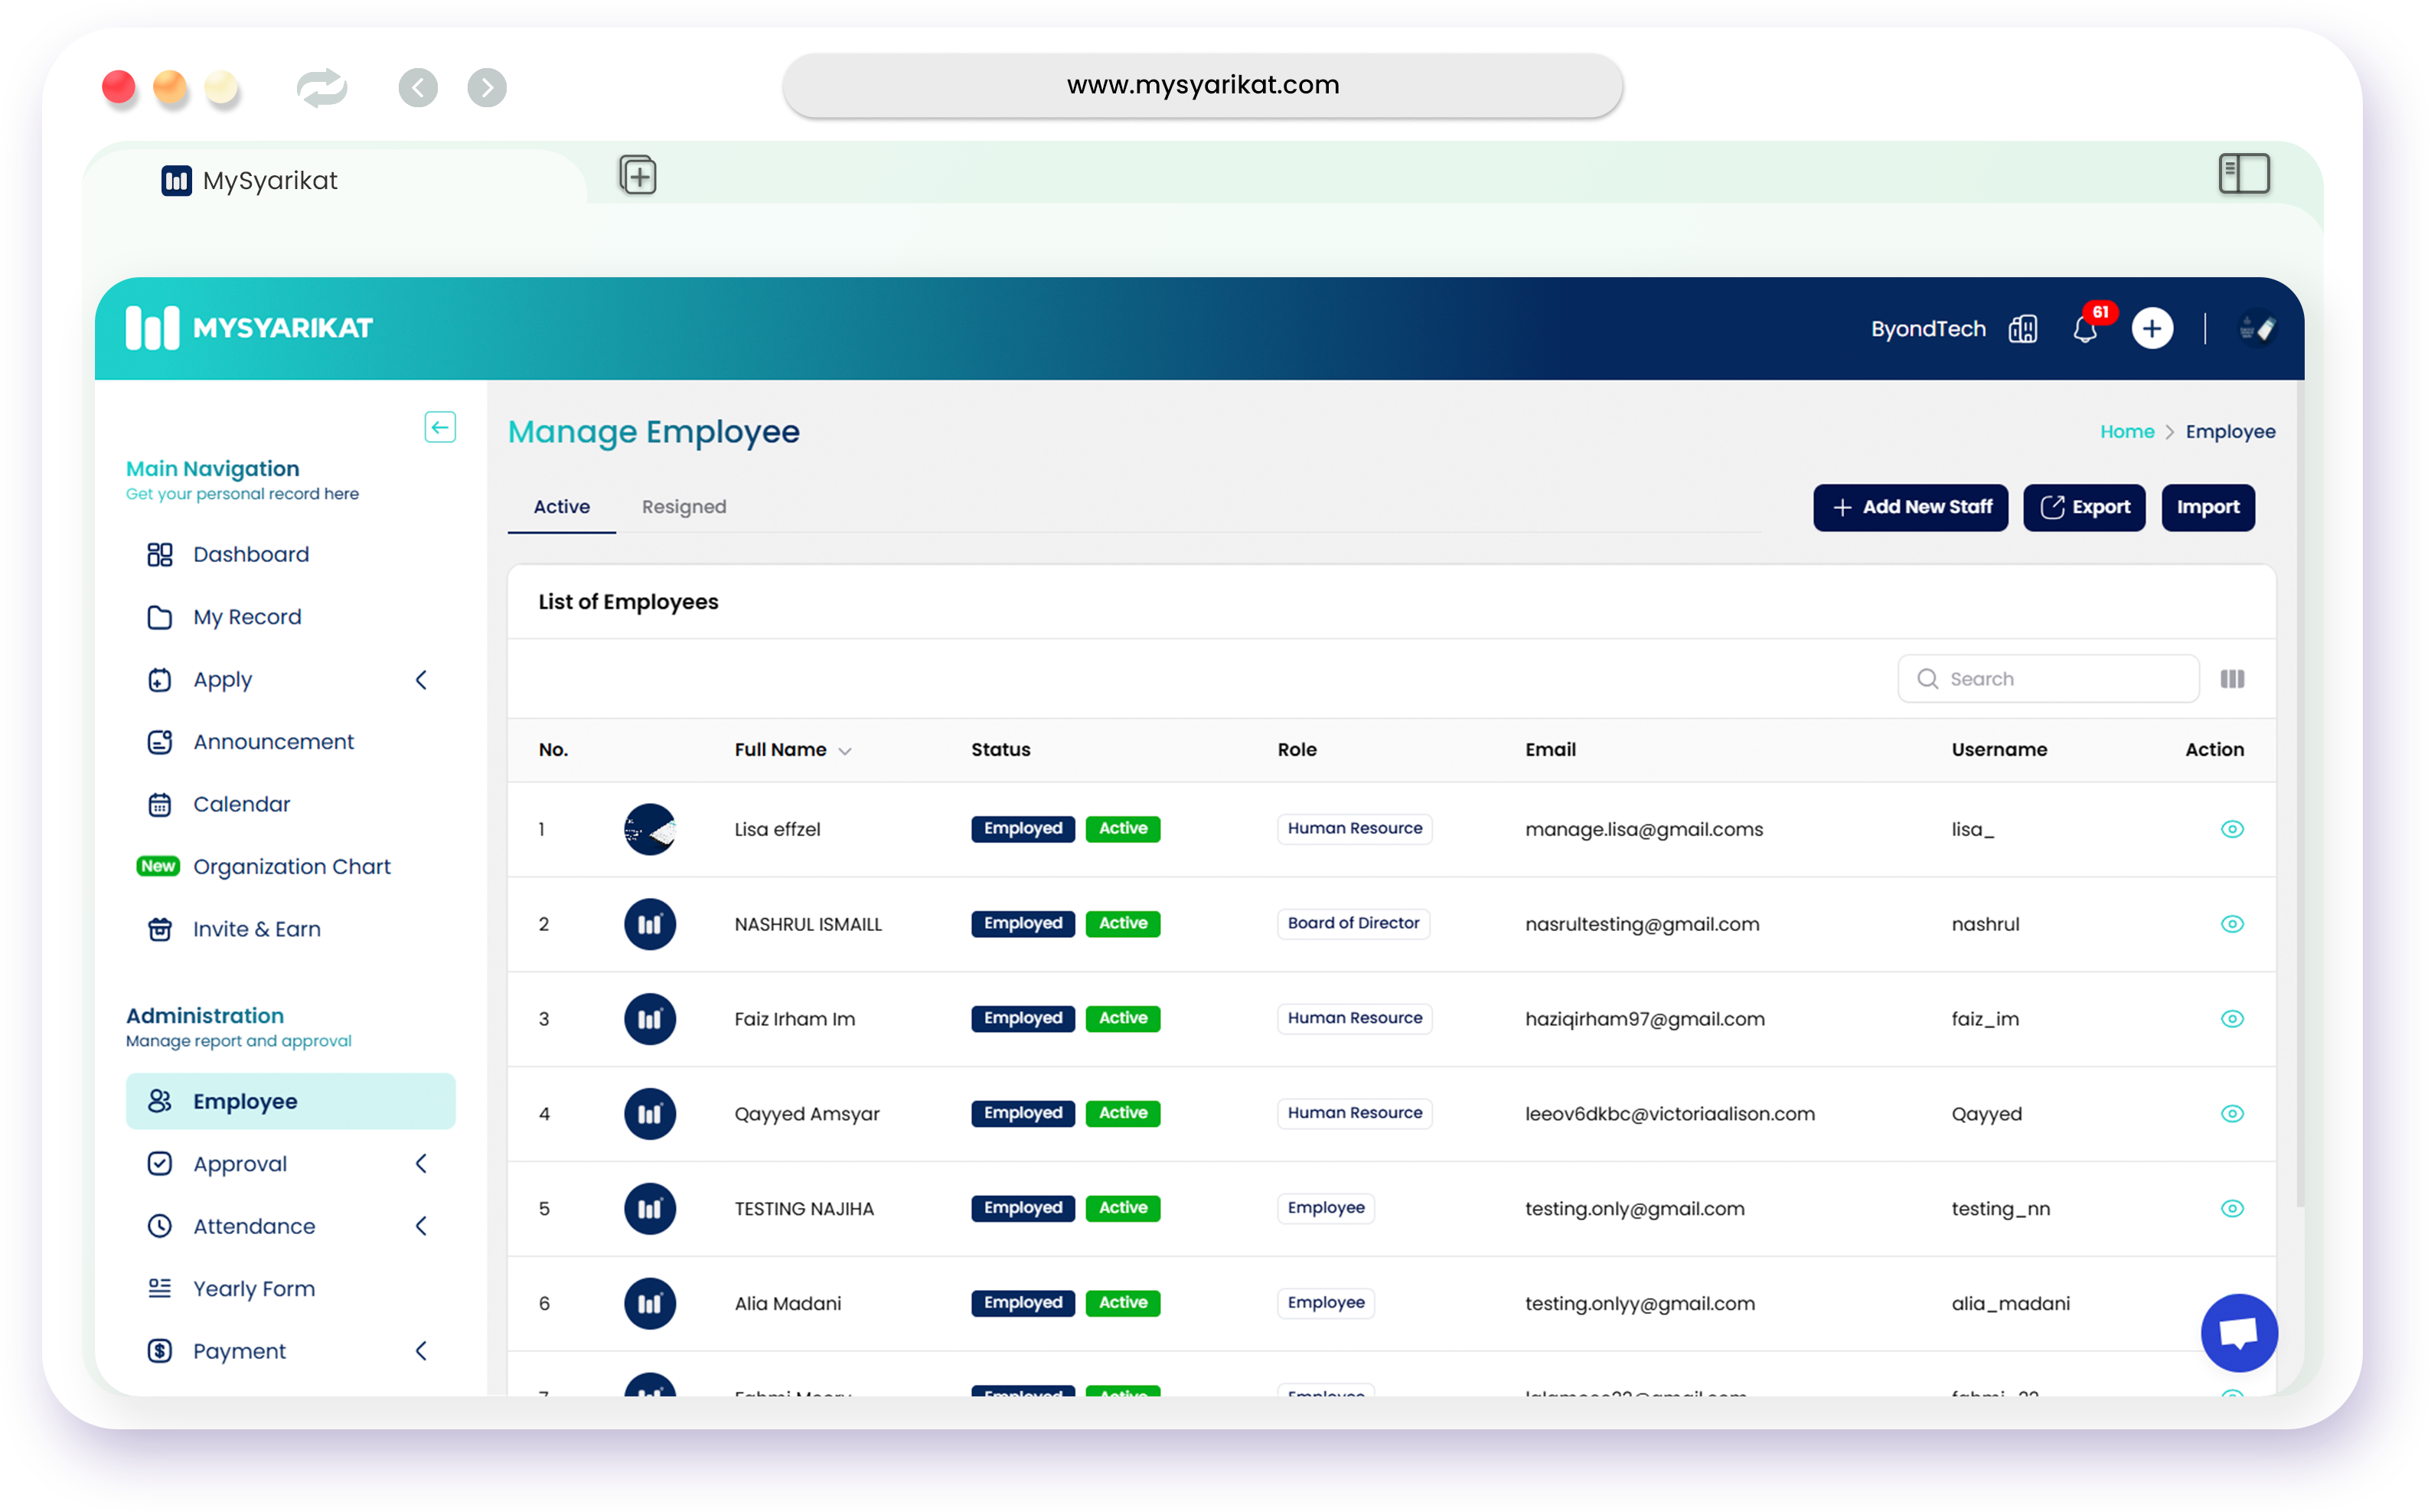This screenshot has height=1512, width=2431.
Task: View Lisa effzel's record via eye icon
Action: [2232, 830]
